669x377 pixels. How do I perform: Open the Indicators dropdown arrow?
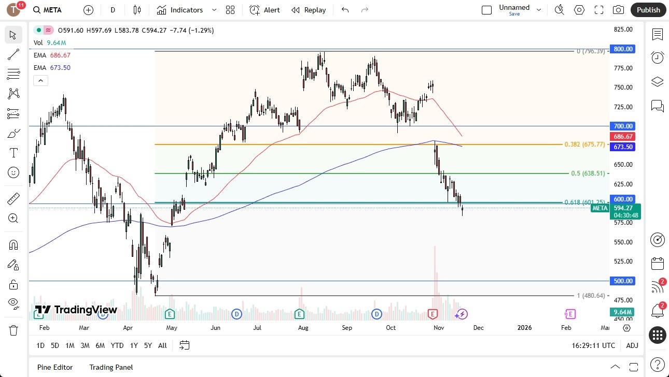[x=213, y=9]
